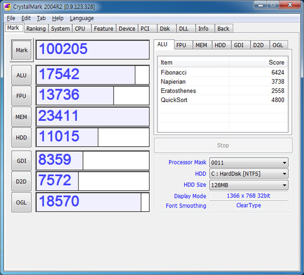Click the Fibonacci score 6424
The height and width of the screenshot is (275, 304).
278,72
